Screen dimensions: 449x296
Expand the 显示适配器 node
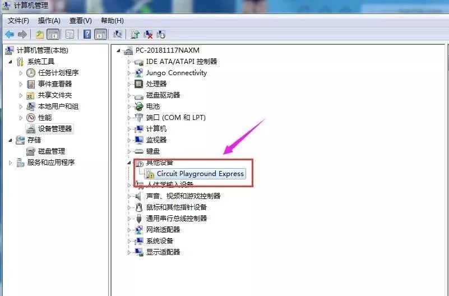pyautogui.click(x=129, y=252)
